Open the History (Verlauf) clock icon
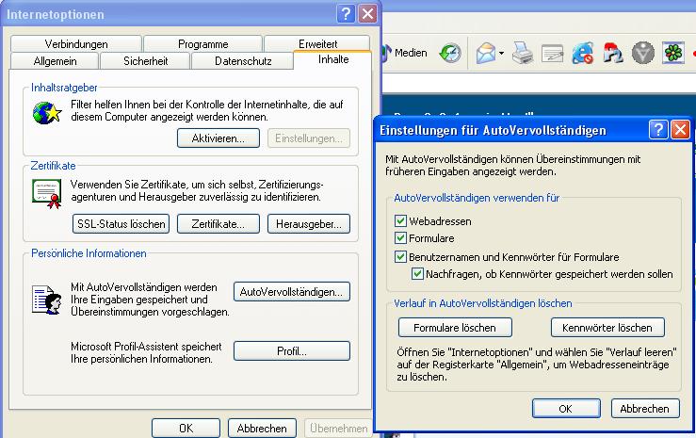The image size is (696, 438). pyautogui.click(x=450, y=54)
